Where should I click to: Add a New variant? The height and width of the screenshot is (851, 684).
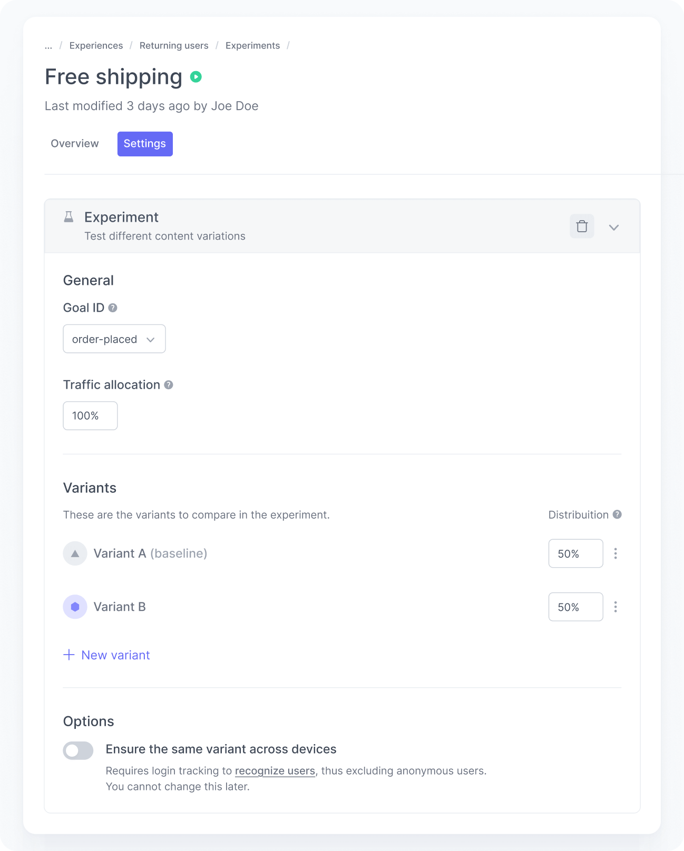[x=107, y=655]
